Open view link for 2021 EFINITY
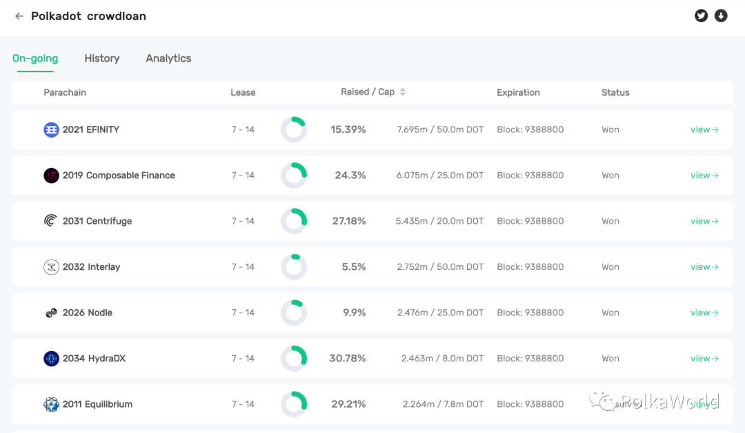The height and width of the screenshot is (433, 745). pyautogui.click(x=704, y=129)
